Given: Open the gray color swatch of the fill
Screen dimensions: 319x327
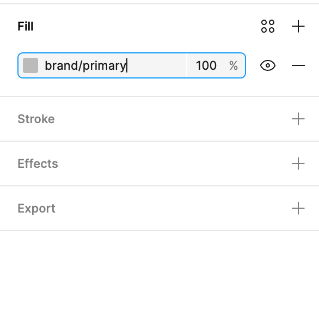Looking at the screenshot, I should pyautogui.click(x=30, y=65).
